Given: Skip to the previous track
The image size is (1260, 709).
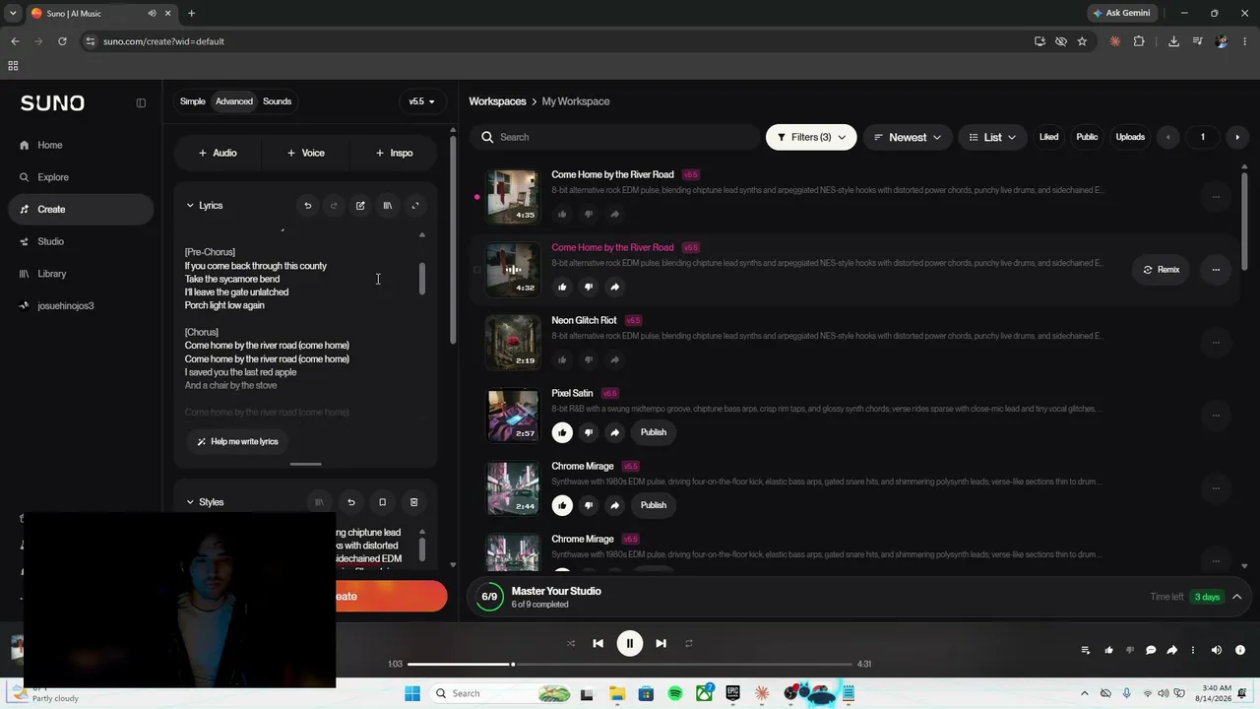Looking at the screenshot, I should pyautogui.click(x=598, y=643).
